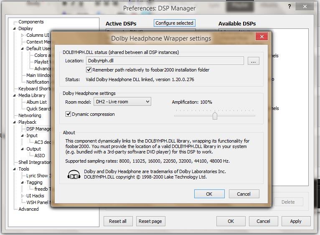The width and height of the screenshot is (320, 235).
Task: Click the Amplification slider thumb
Action: click(215, 116)
